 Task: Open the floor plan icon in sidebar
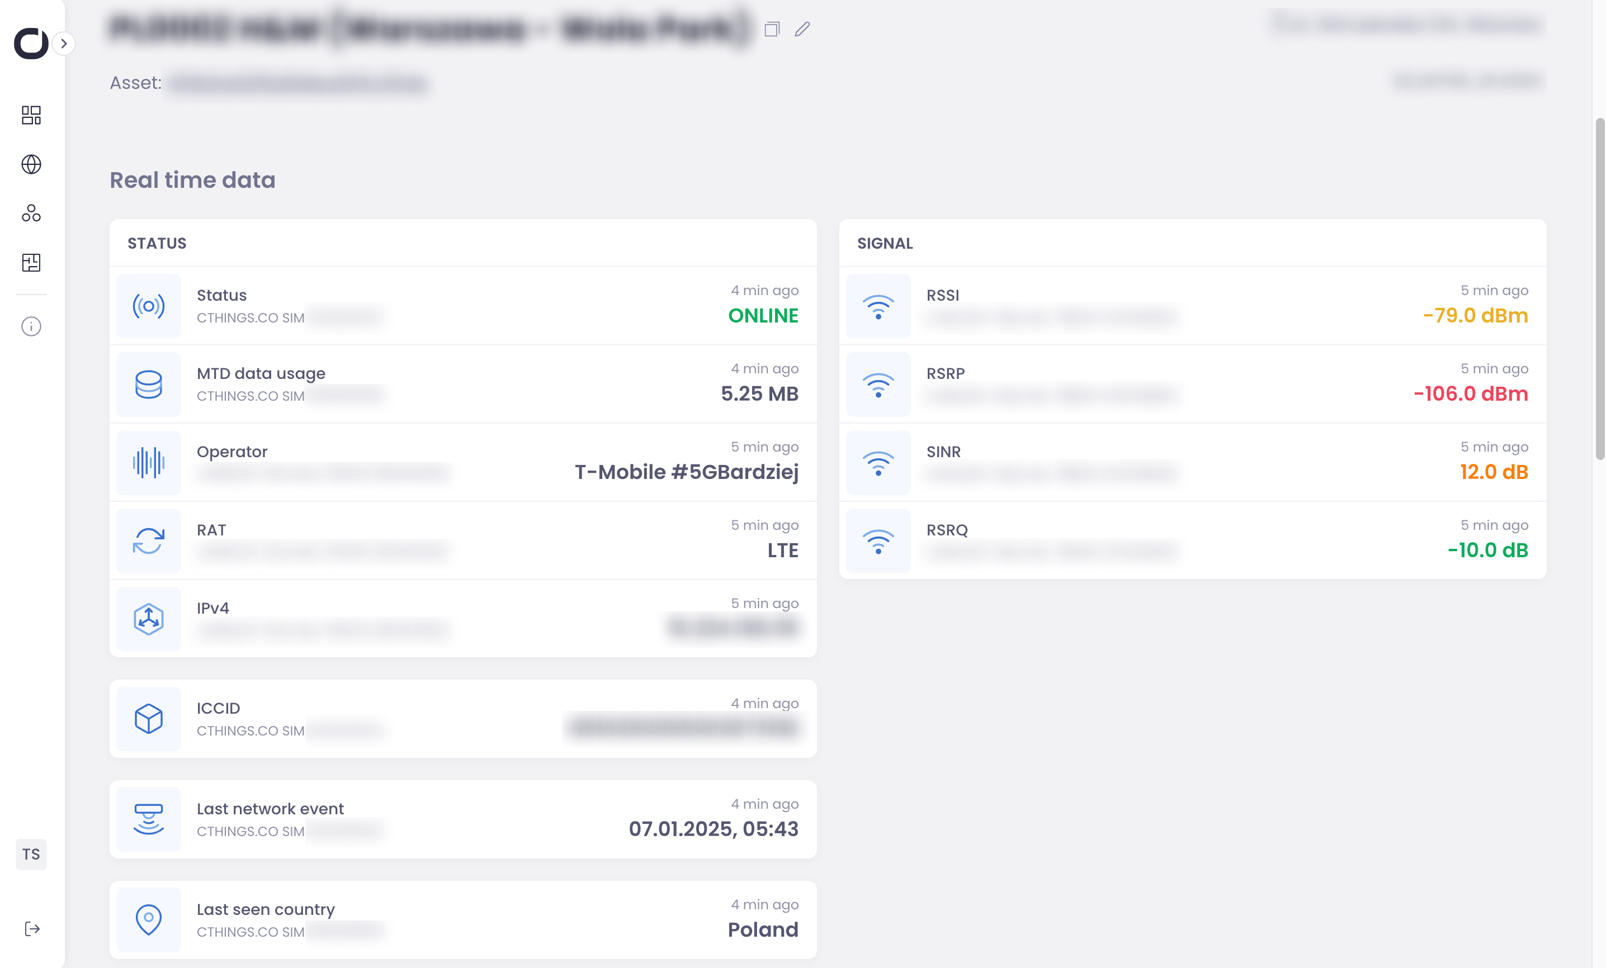tap(31, 263)
